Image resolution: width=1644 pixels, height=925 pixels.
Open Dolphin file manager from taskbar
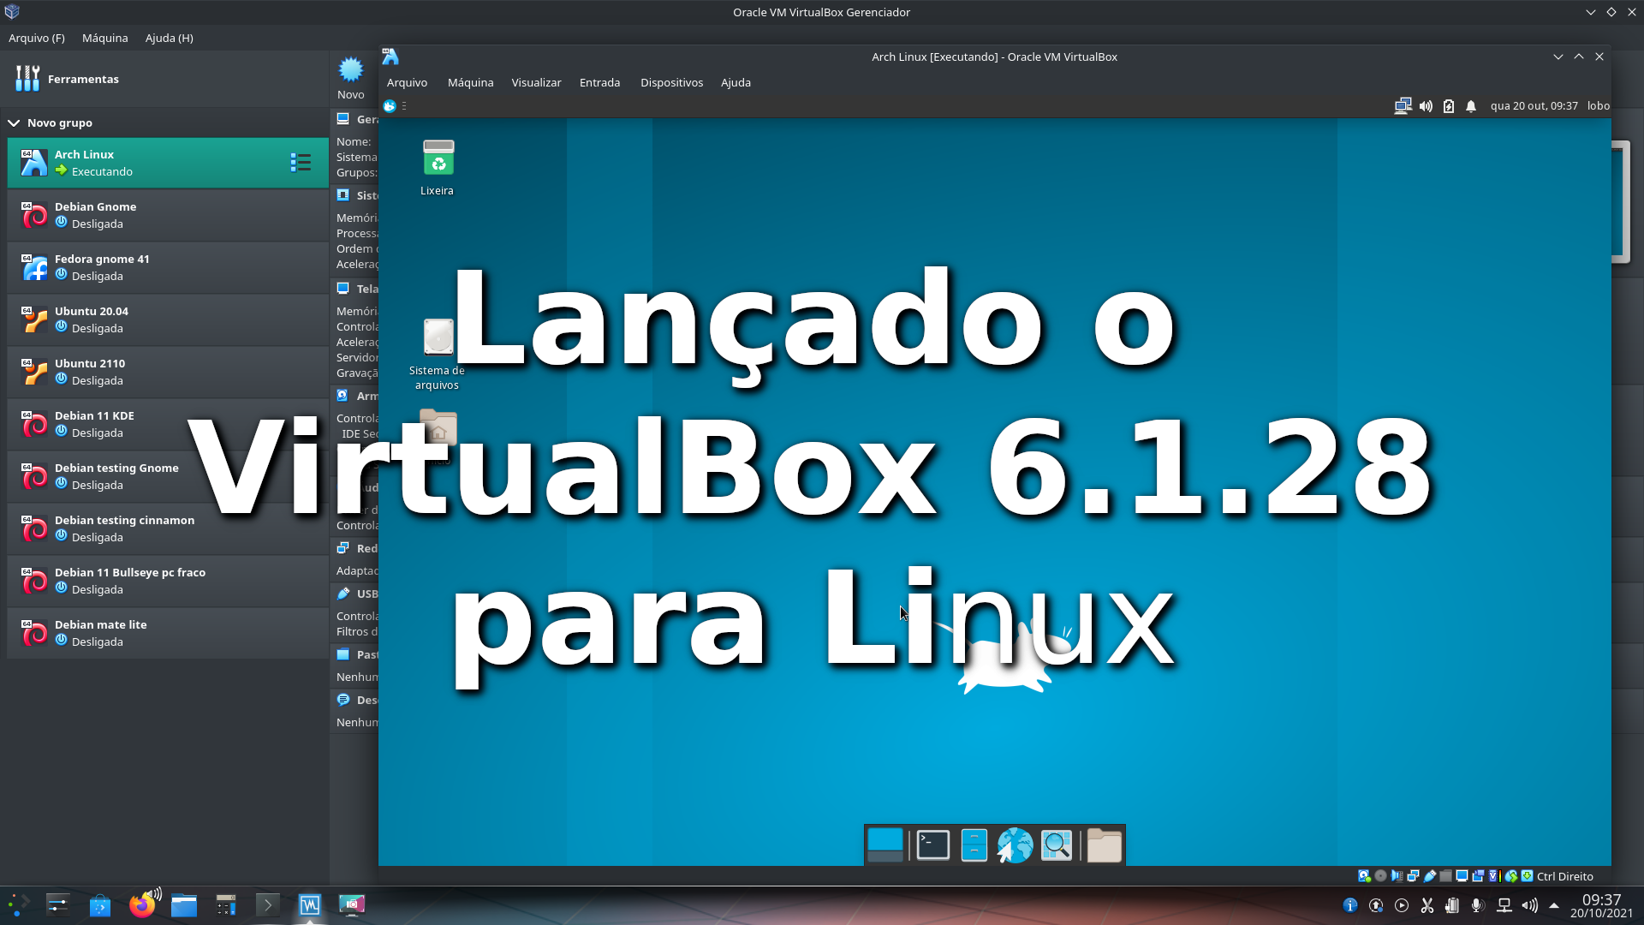coord(184,904)
